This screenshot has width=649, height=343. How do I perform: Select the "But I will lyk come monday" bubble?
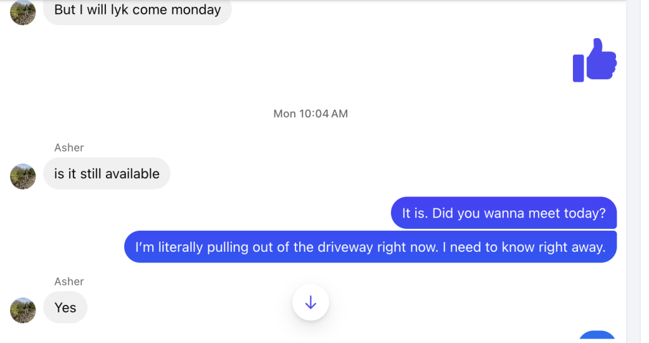[x=137, y=11]
